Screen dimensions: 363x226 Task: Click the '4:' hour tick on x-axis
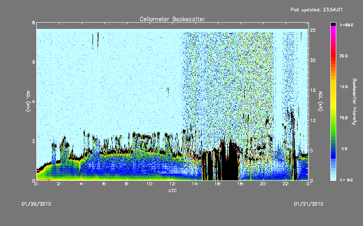coord(82,184)
